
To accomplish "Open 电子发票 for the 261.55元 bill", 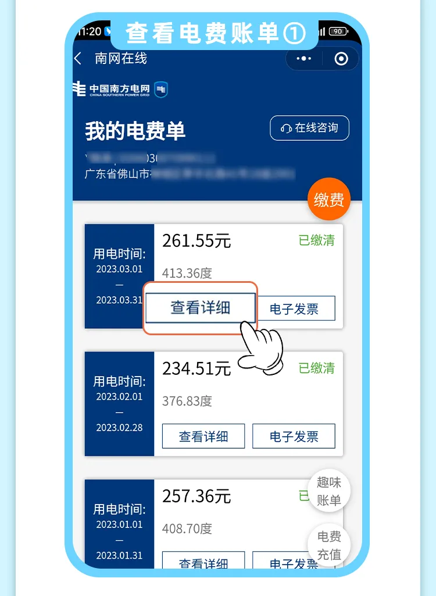I will (294, 308).
